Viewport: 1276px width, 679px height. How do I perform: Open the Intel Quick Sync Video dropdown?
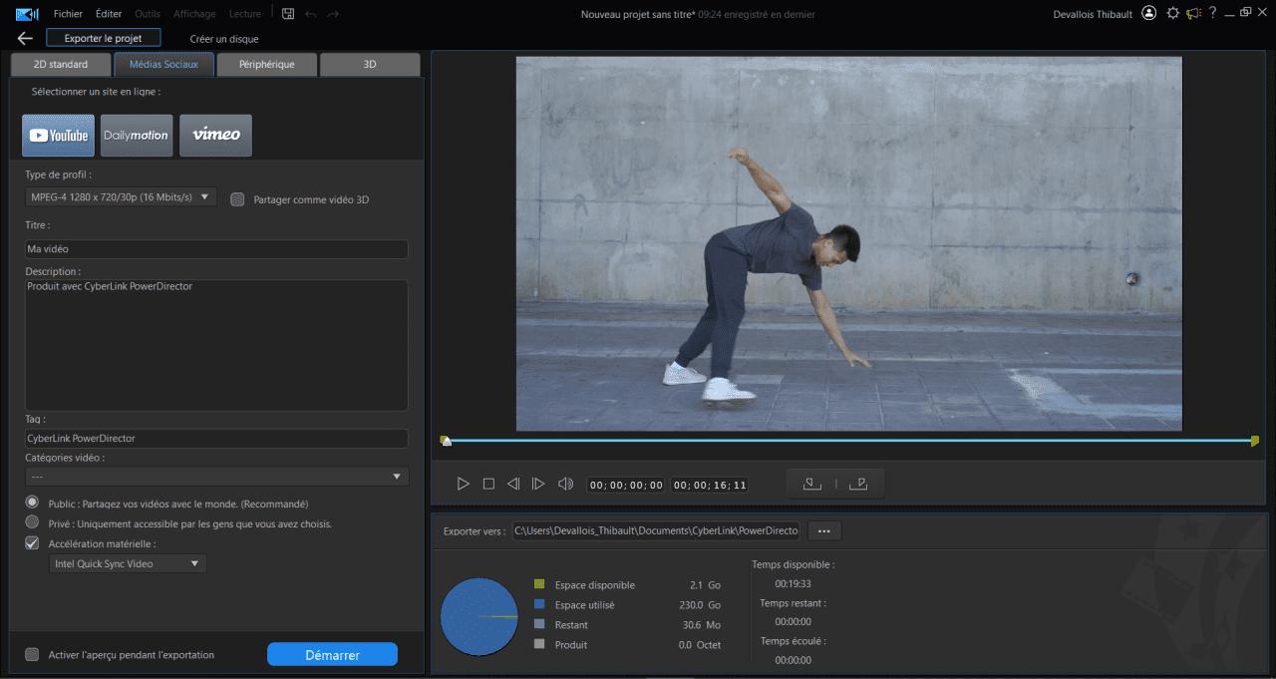(x=128, y=564)
